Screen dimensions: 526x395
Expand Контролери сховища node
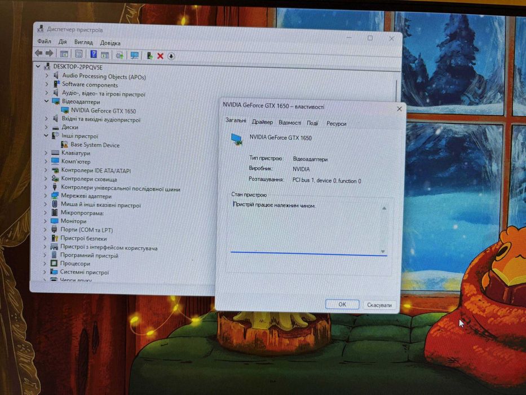pos(46,178)
